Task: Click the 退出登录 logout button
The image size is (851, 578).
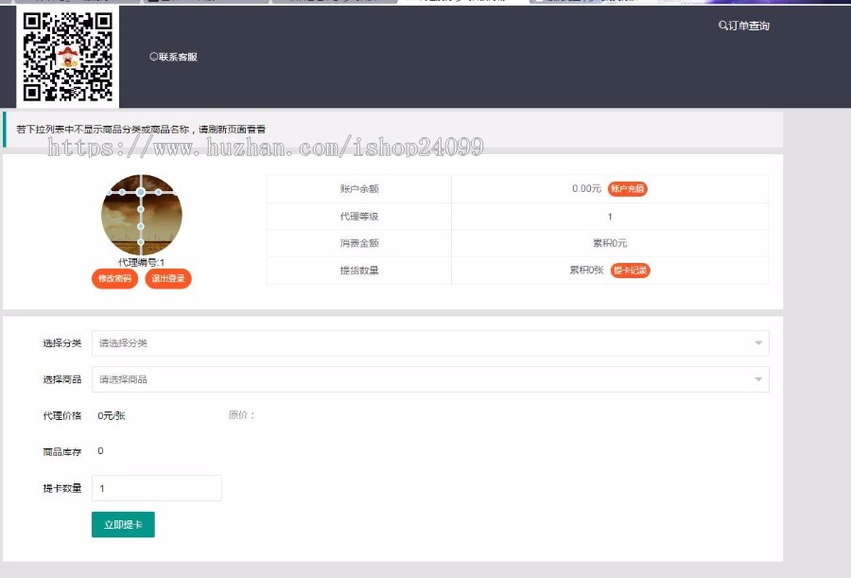Action: point(167,278)
